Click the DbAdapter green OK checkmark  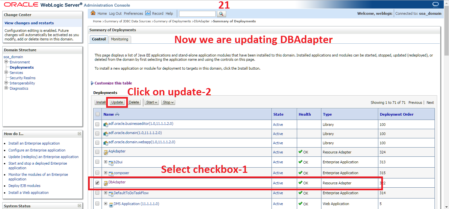[300, 183]
